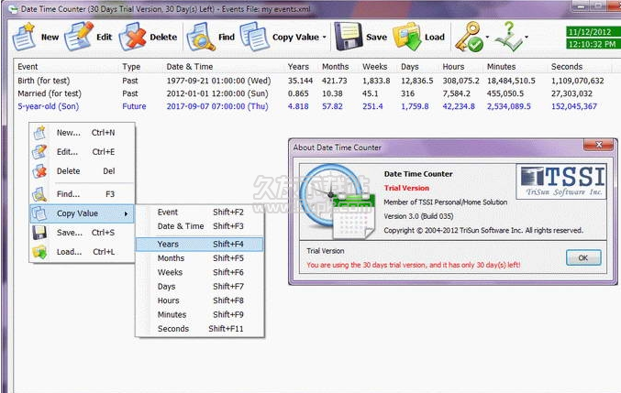Select Days in Copy Value submenu

coord(200,287)
